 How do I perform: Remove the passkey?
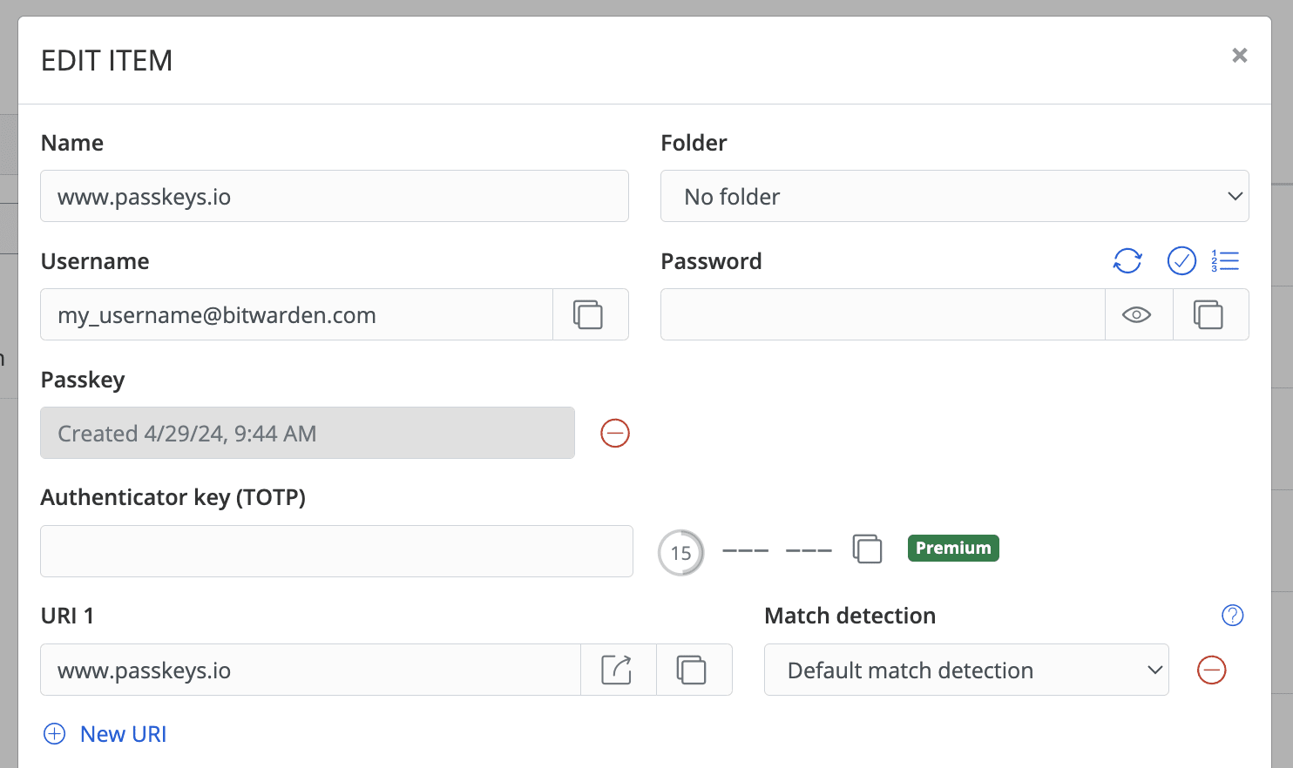[615, 433]
